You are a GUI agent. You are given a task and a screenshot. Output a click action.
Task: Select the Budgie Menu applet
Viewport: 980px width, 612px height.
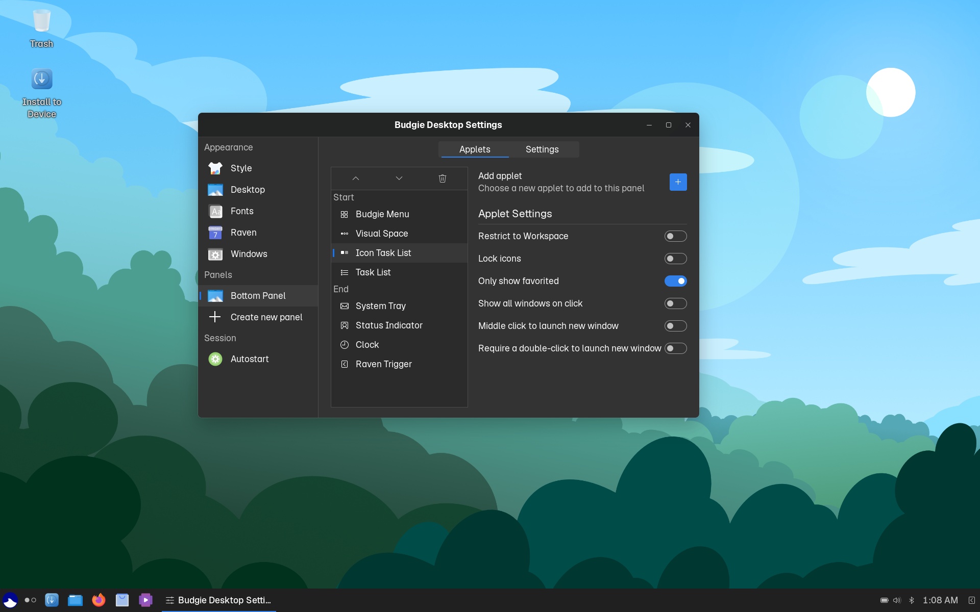[x=382, y=214]
